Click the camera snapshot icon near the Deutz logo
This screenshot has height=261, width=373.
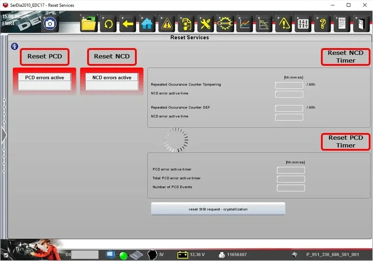click(x=50, y=23)
